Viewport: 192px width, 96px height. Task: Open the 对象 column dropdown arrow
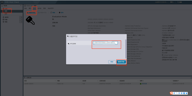coord(81,81)
